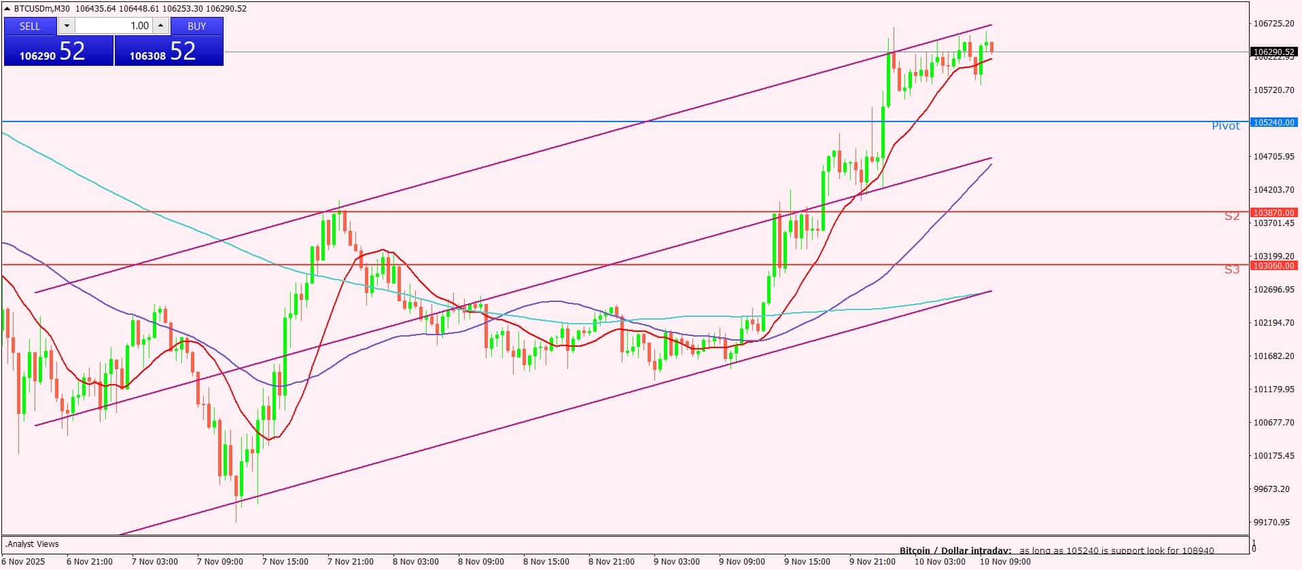The width and height of the screenshot is (1302, 570).
Task: Click the 100677.70 price axis label
Action: click(x=1274, y=422)
